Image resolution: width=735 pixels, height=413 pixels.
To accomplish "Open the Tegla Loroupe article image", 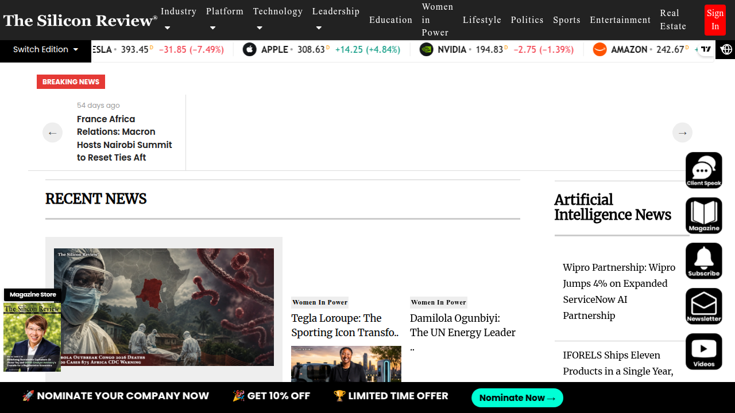I will (x=346, y=364).
